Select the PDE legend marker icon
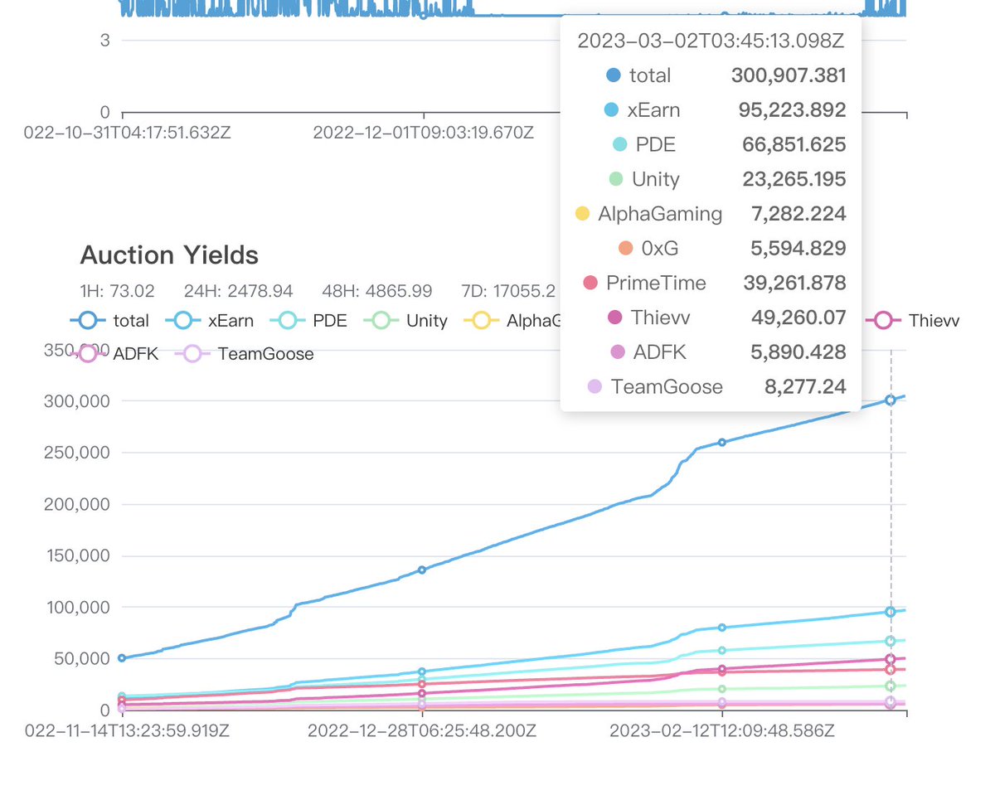Viewport: 995px width, 800px height. pyautogui.click(x=288, y=321)
